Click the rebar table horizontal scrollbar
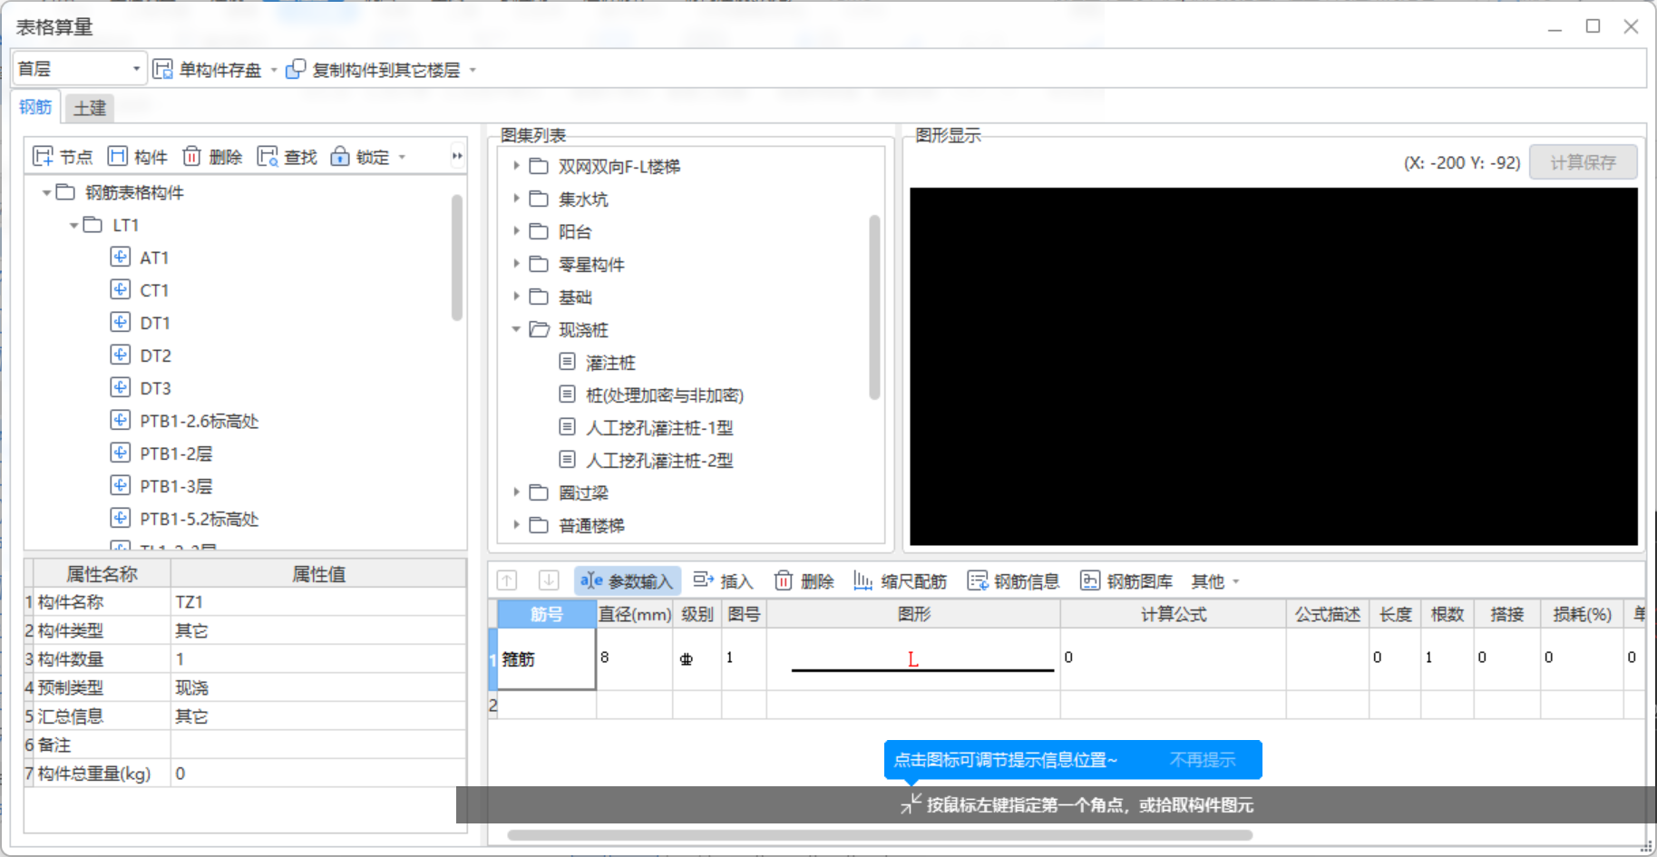Screen dimensions: 1657x857 click(880, 835)
